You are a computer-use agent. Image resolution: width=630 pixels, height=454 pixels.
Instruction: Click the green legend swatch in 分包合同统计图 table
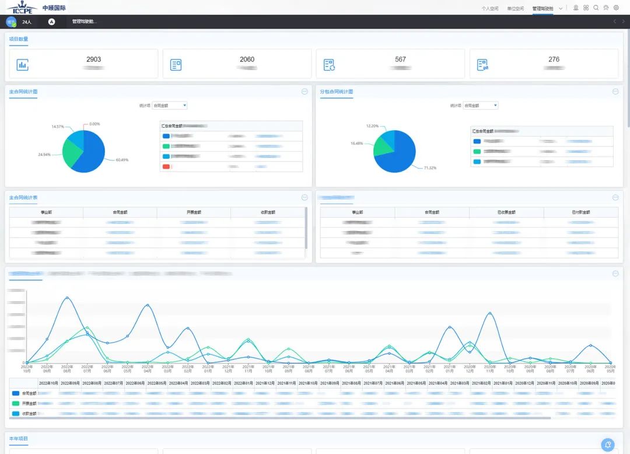tap(477, 152)
